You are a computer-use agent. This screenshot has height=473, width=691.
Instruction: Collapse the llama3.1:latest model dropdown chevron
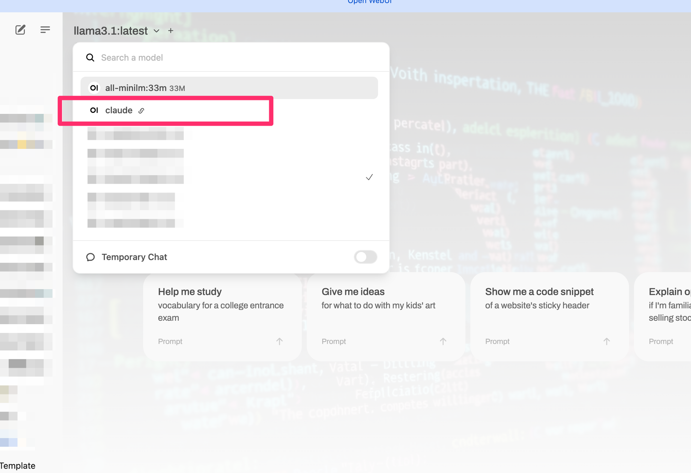(x=157, y=31)
